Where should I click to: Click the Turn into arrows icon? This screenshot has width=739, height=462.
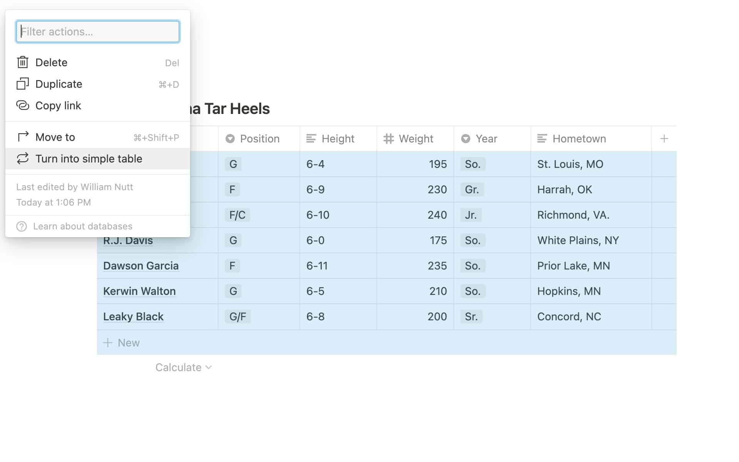tap(23, 159)
